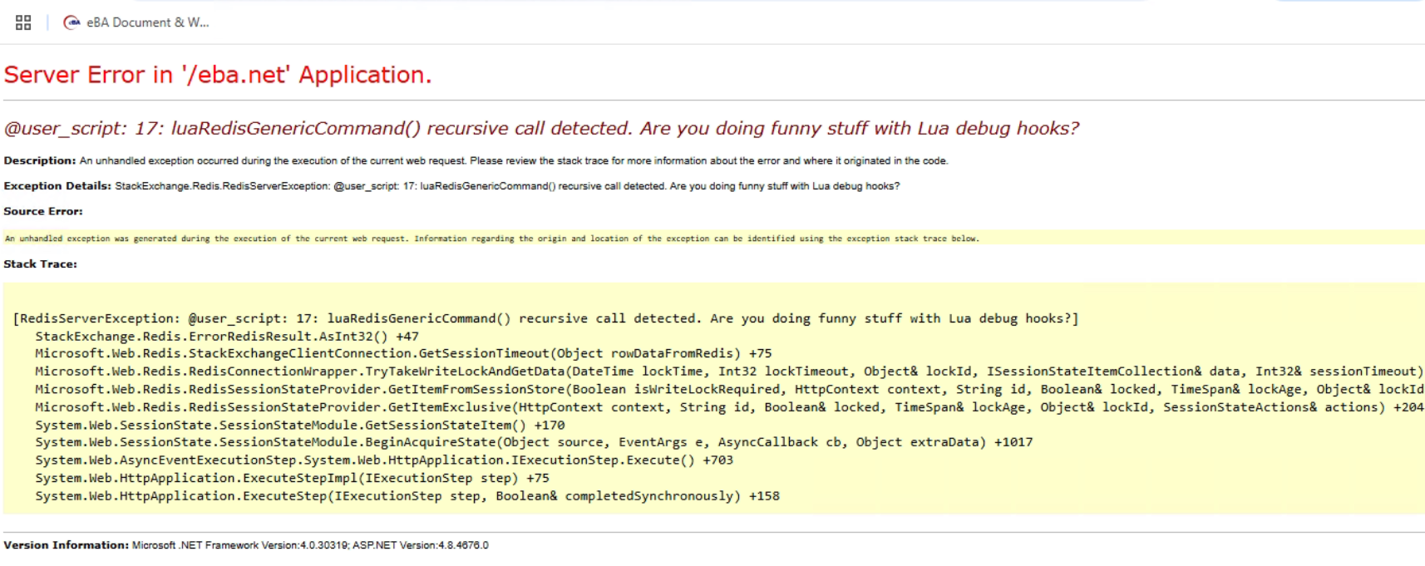
Task: Click the GetSessionStateItem() stack line
Action: [x=299, y=425]
